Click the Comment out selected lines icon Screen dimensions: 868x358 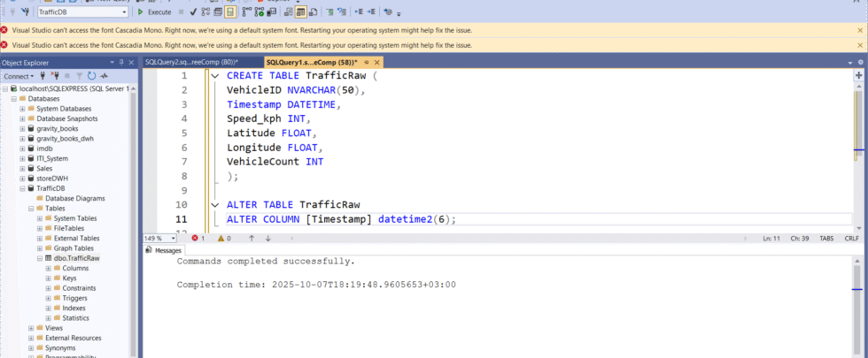pos(329,12)
